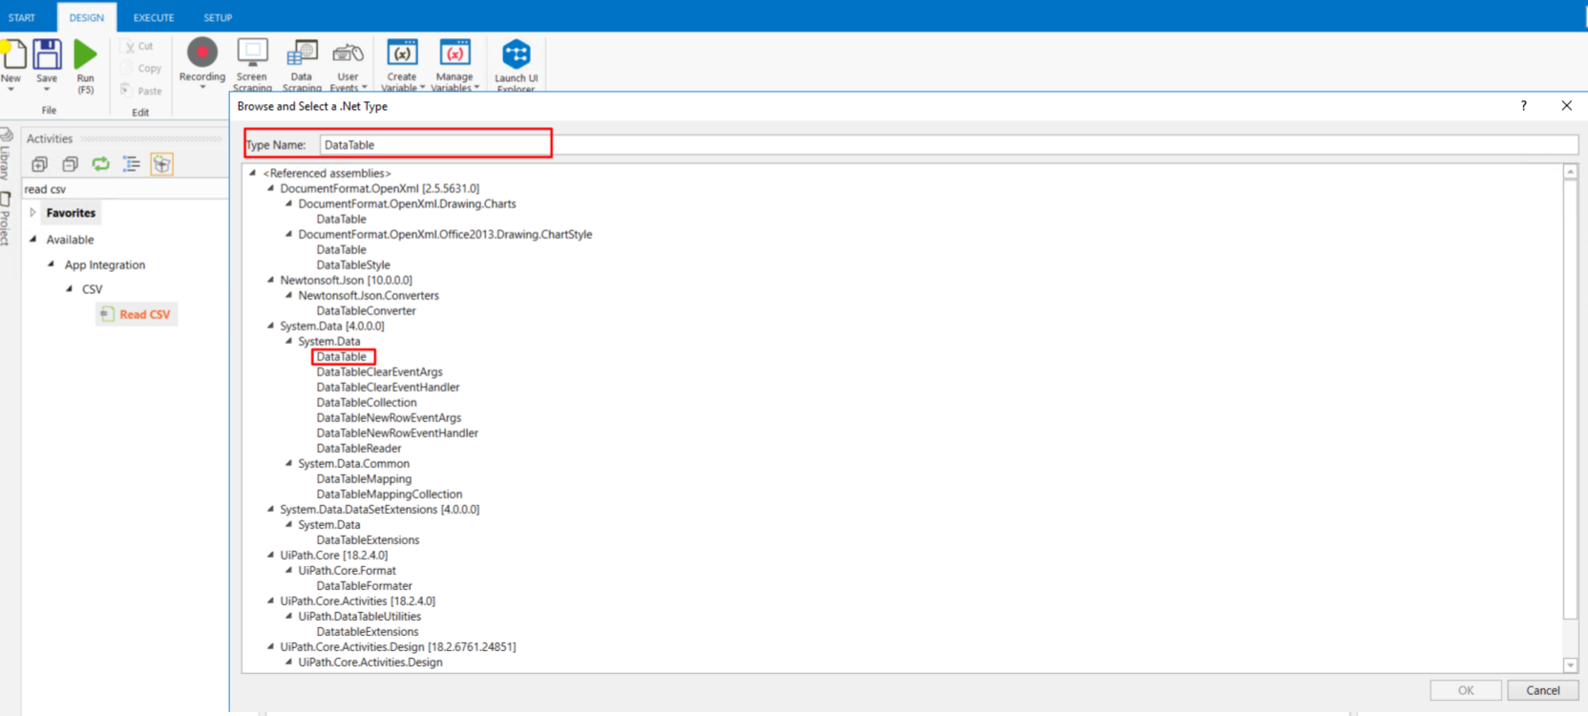
Task: Open the Manage Packages icon in Activities
Action: [161, 164]
